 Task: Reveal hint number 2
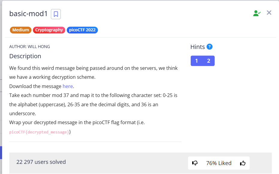[x=209, y=61]
